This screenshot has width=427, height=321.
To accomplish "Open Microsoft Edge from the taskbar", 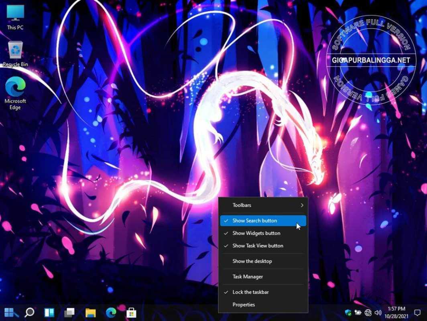I will [110, 312].
